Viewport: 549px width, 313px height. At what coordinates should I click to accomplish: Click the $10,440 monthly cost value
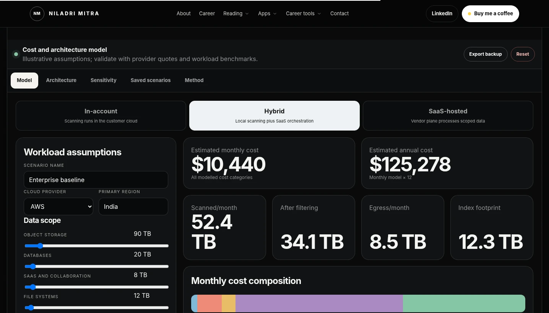click(x=228, y=165)
